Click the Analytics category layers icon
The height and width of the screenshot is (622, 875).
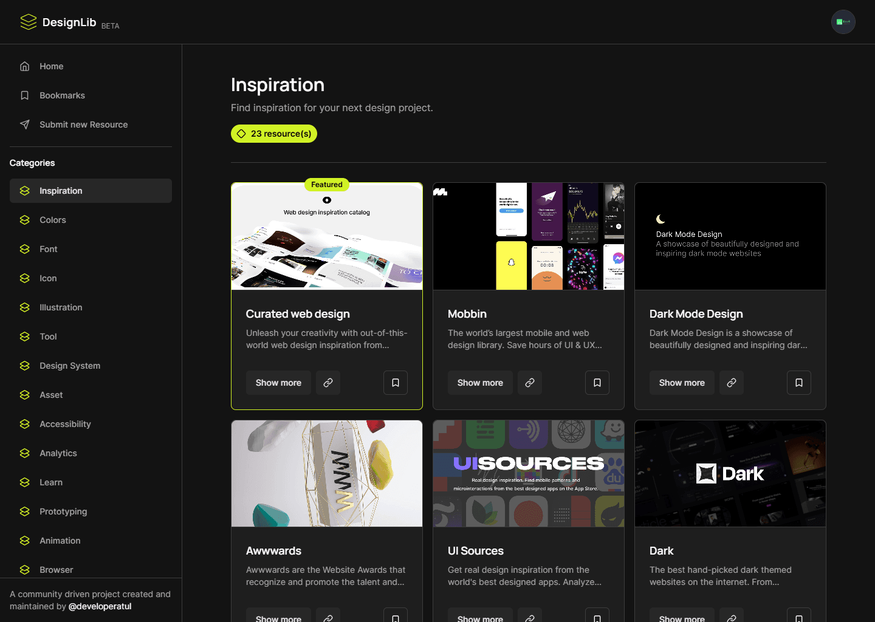25,453
